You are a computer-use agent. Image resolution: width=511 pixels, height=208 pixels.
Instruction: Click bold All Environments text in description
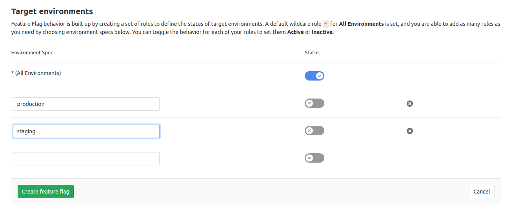tap(361, 24)
